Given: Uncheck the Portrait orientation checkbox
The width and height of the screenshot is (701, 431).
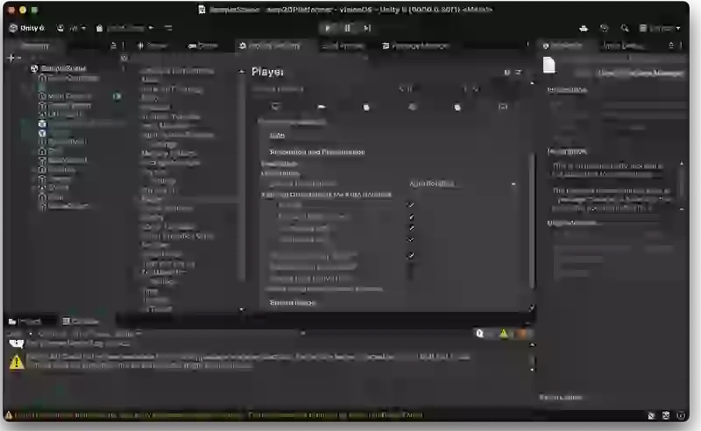Looking at the screenshot, I should coord(411,205).
